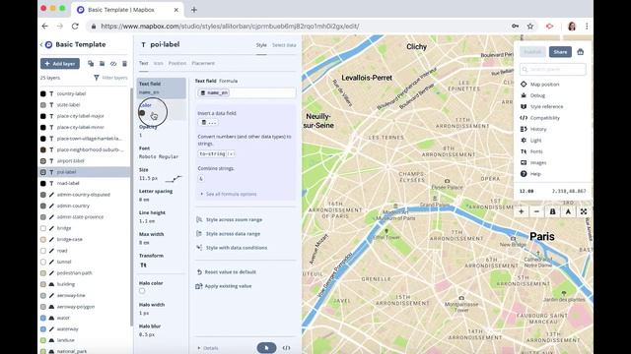
Task: Click Apply existing value
Action: (224, 286)
